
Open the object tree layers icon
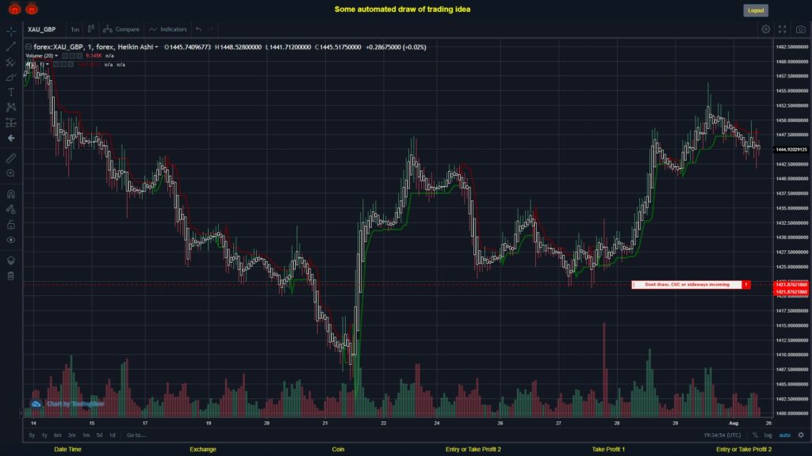(x=11, y=260)
